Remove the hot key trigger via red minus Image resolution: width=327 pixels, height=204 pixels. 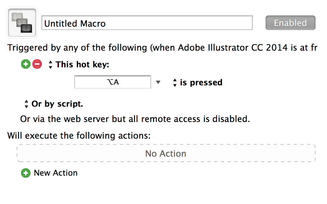tap(37, 64)
